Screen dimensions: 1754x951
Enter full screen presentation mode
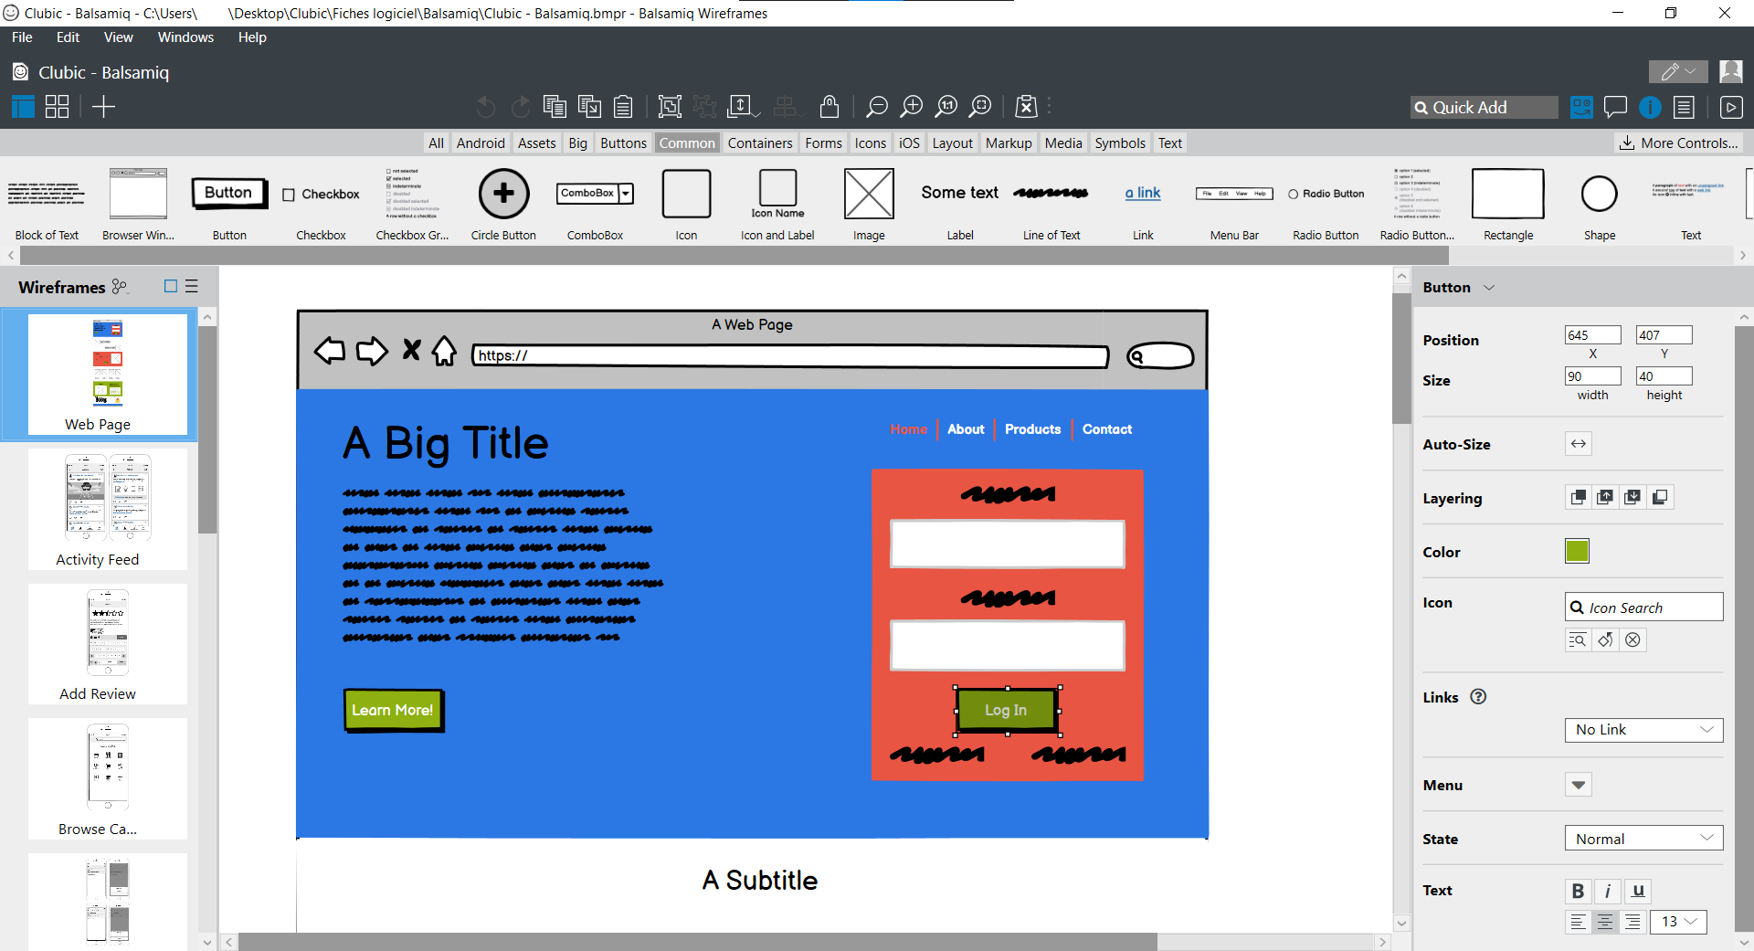pyautogui.click(x=1731, y=107)
